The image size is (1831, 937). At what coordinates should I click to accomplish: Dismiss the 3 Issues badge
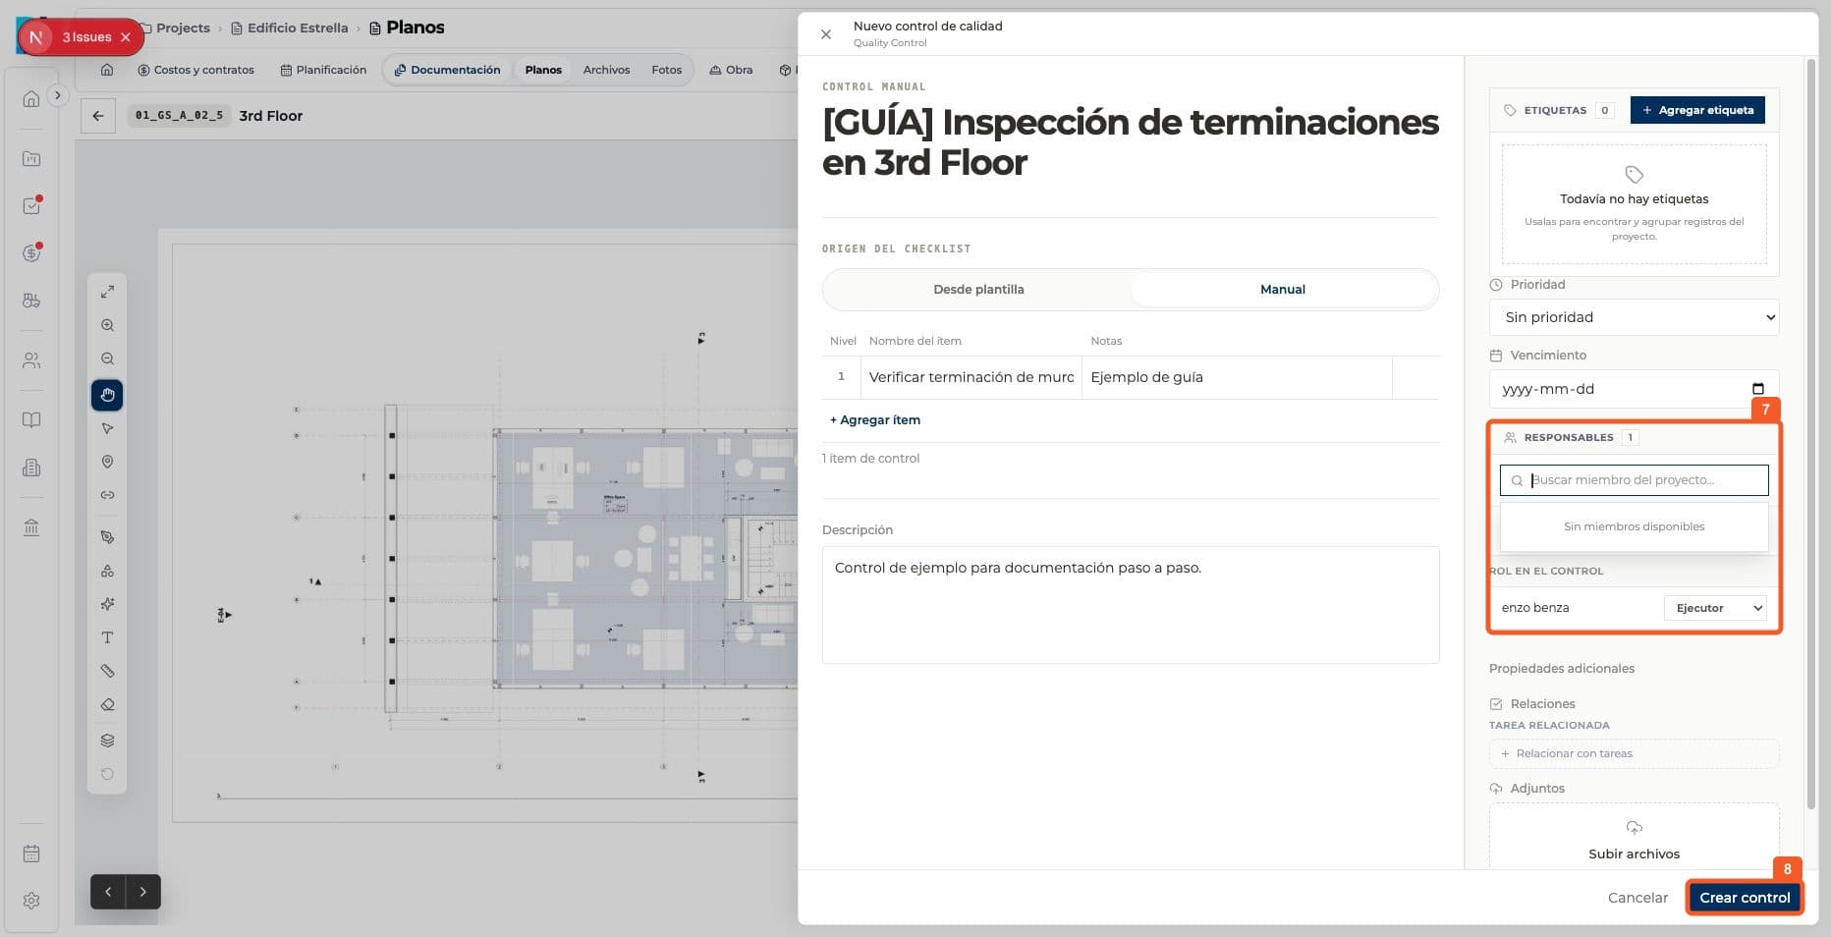pos(125,37)
